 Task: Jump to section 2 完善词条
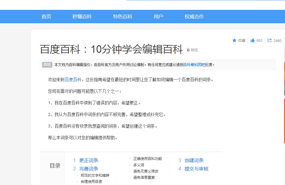tap(88, 169)
